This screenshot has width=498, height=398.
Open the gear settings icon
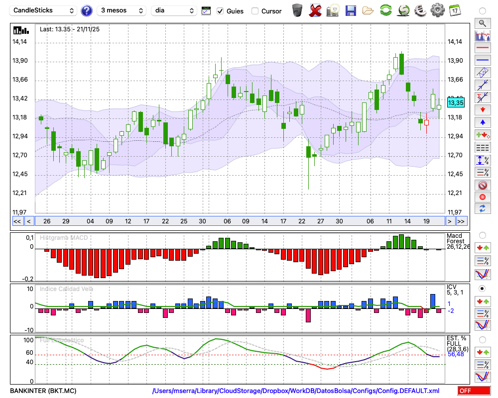[x=437, y=10]
